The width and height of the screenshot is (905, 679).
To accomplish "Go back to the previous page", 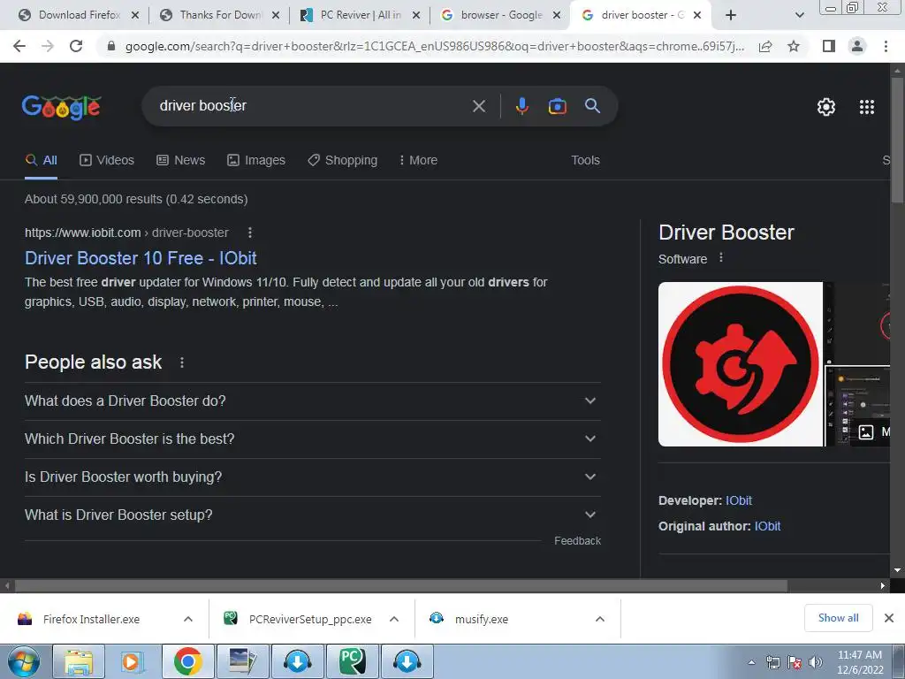I will pos(19,46).
